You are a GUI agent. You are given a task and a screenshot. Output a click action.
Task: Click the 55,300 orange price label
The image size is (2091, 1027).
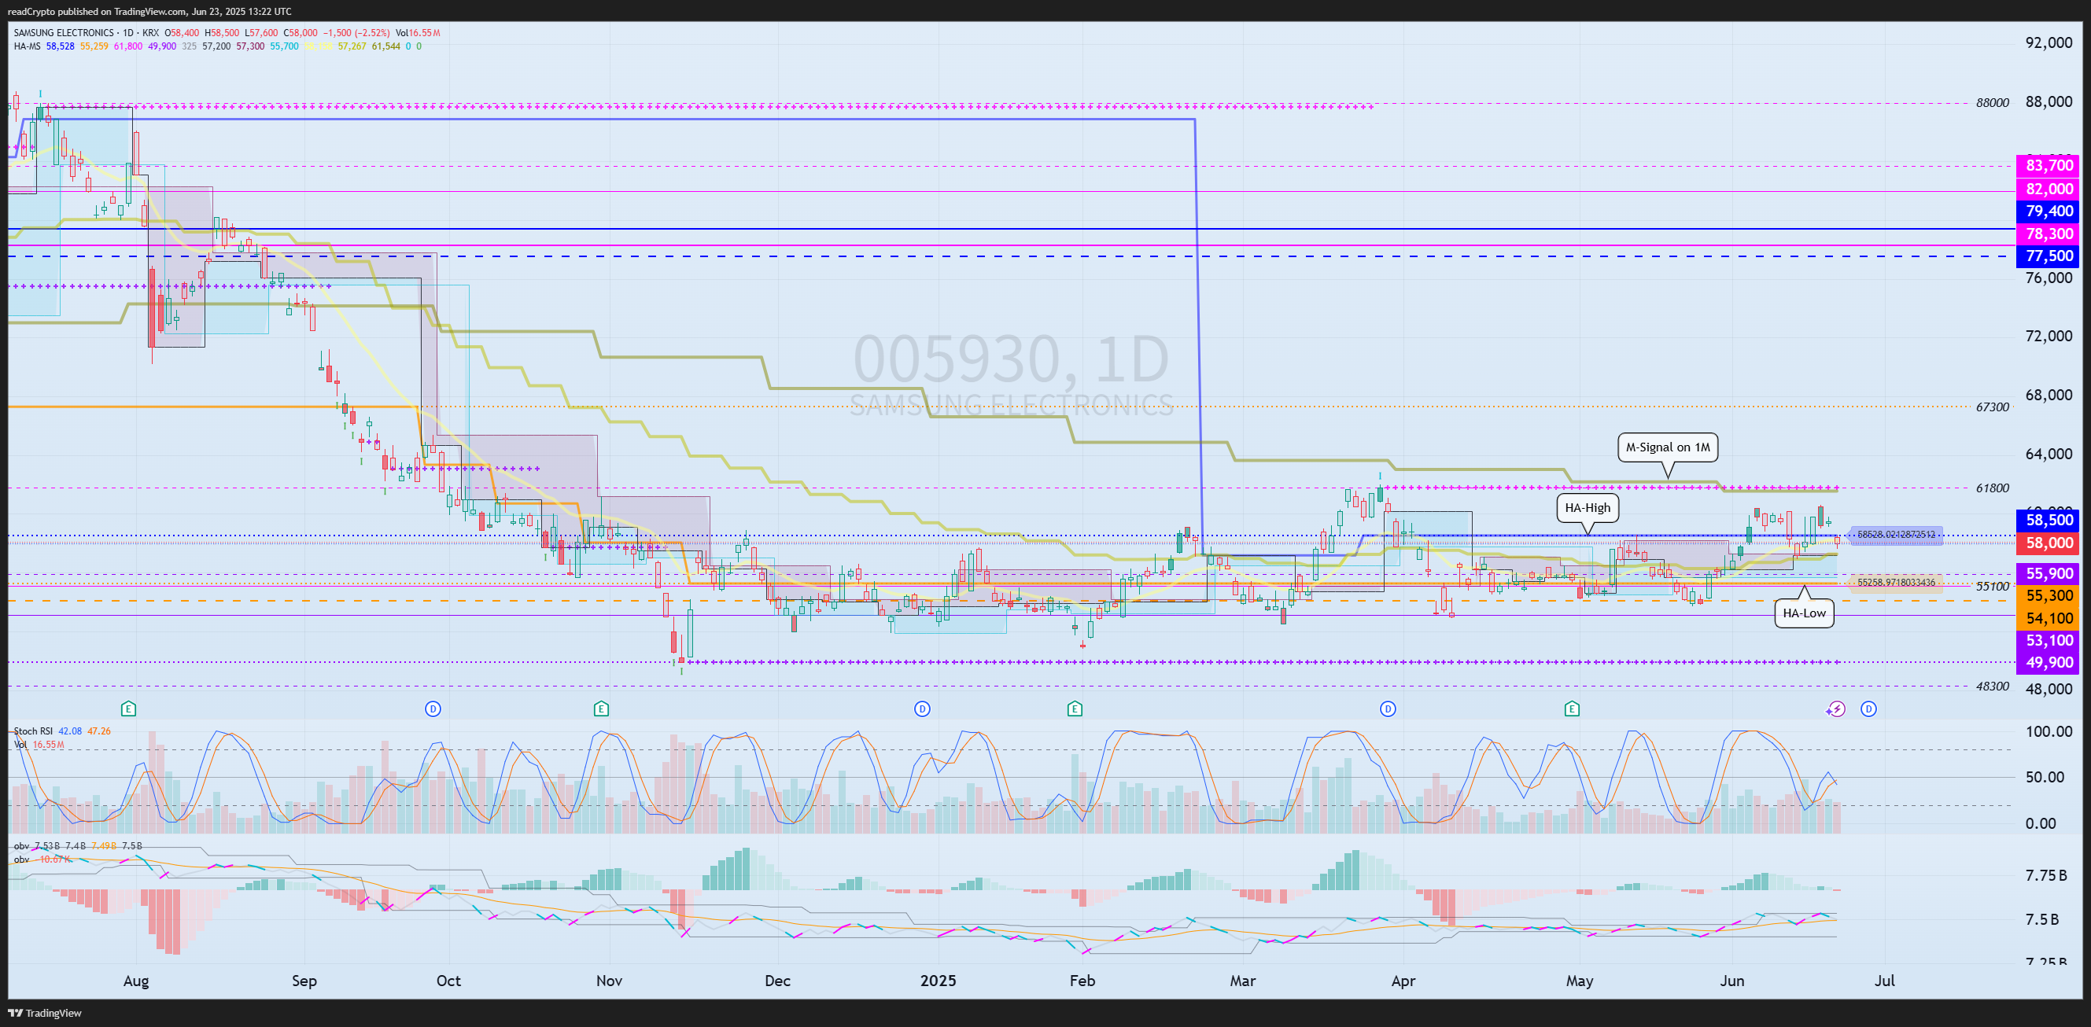pyautogui.click(x=2049, y=595)
